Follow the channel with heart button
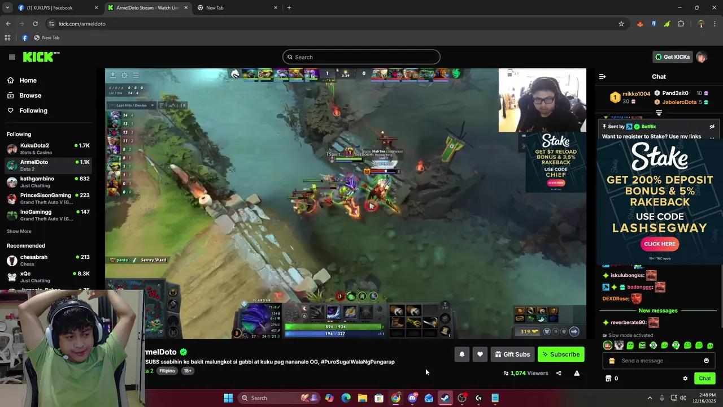The height and width of the screenshot is (407, 723). (480, 354)
